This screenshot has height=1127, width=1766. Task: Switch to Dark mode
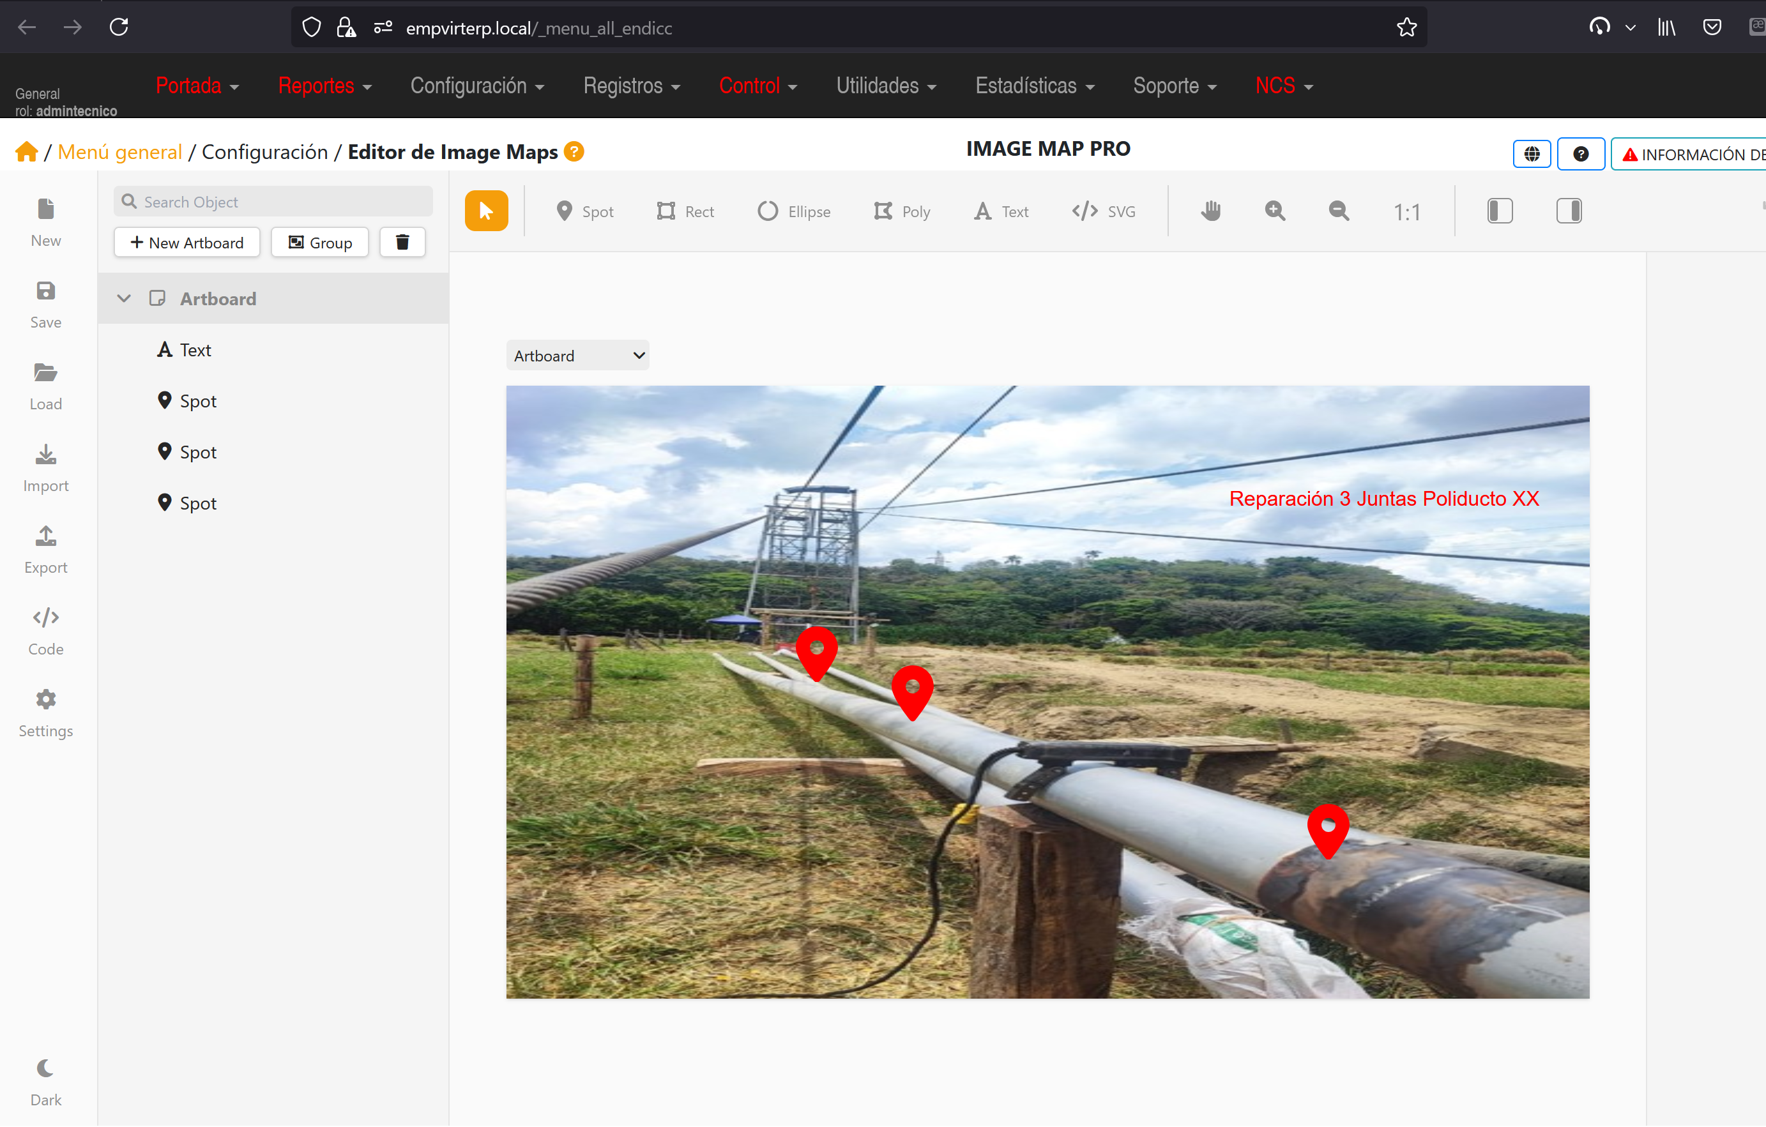point(45,1082)
